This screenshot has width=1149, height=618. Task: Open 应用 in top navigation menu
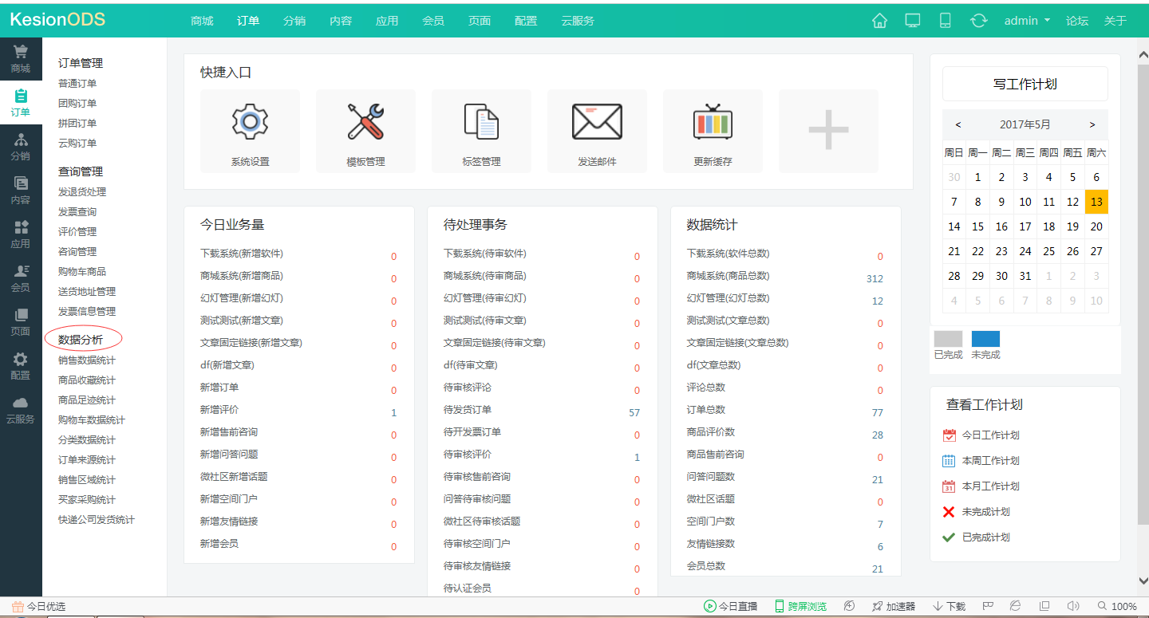click(x=387, y=21)
